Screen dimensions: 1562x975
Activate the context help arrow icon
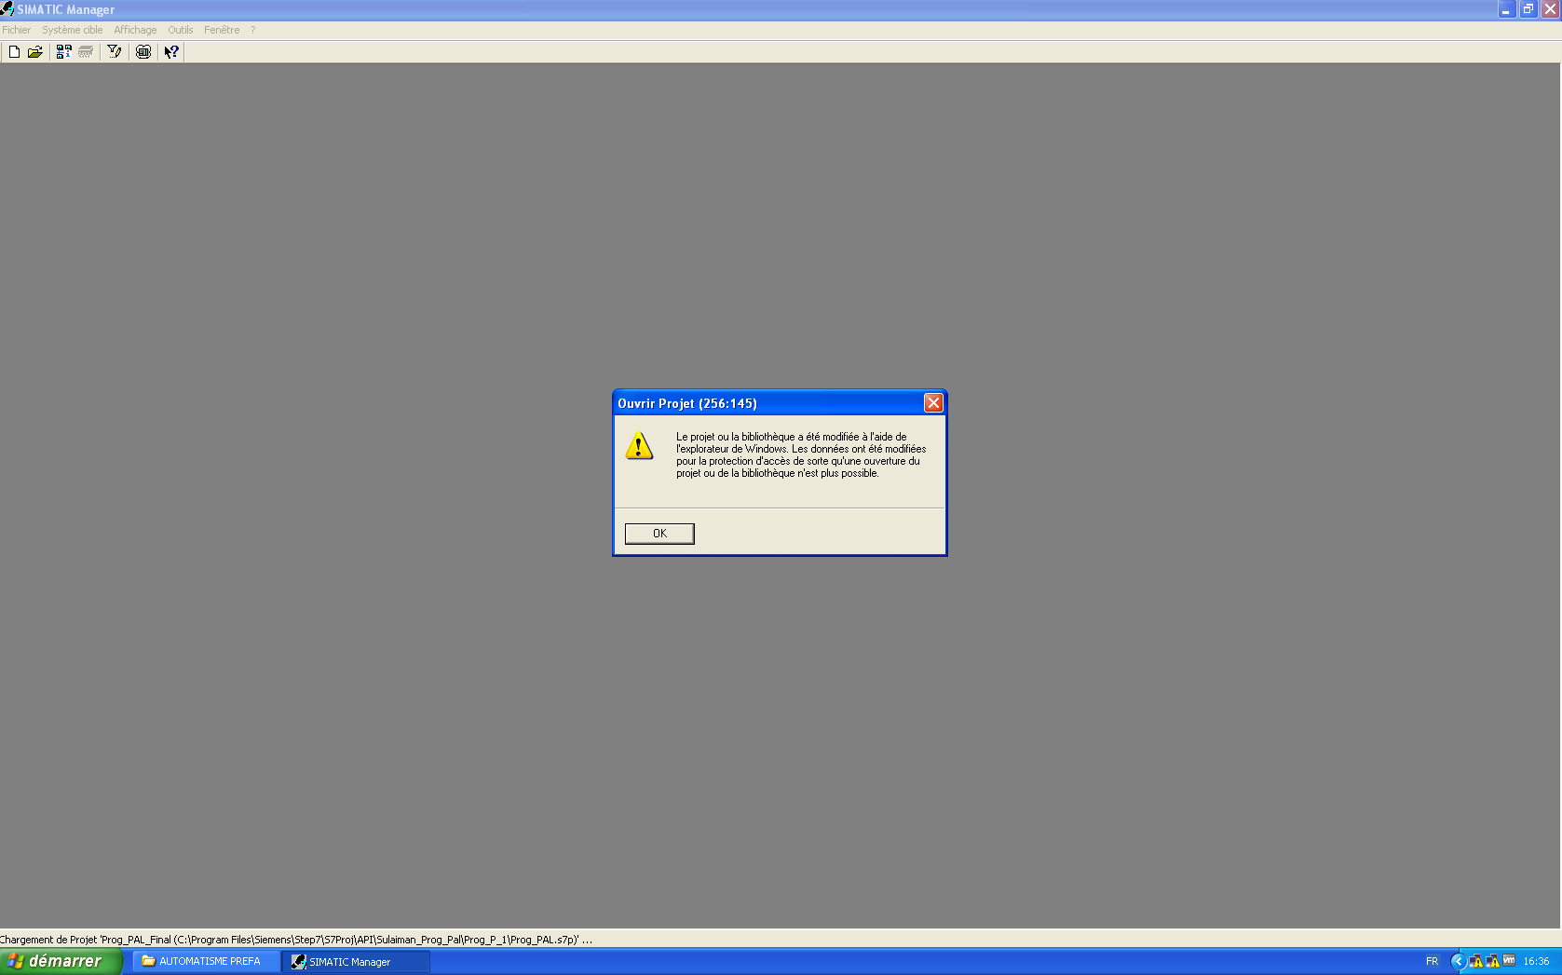[x=171, y=52]
